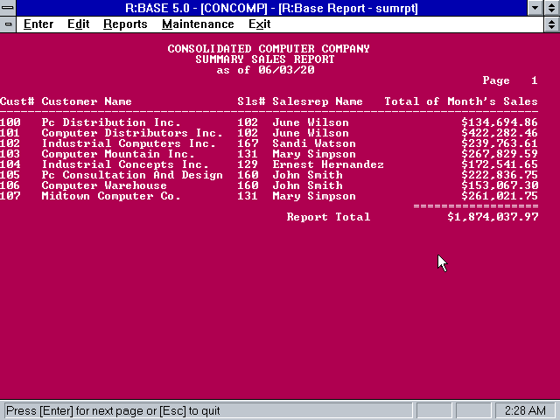Screen dimensions: 560x420
Task: Select customer Industrial Computers Inc.
Action: 129,143
